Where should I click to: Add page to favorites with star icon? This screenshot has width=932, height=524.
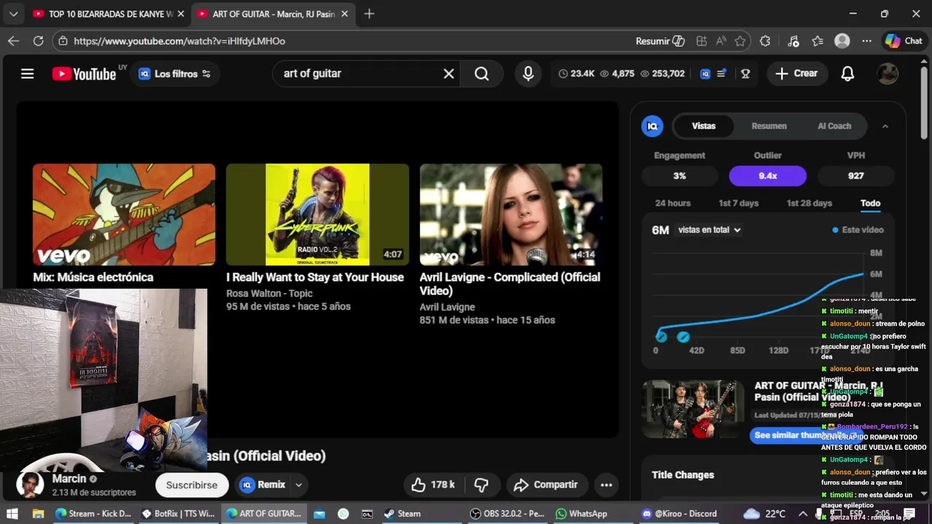coord(741,41)
